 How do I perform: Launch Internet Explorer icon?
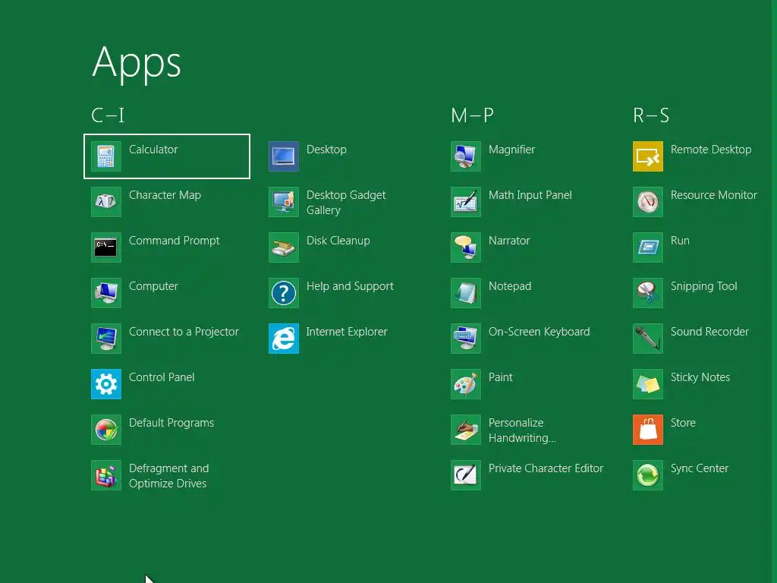tap(284, 339)
